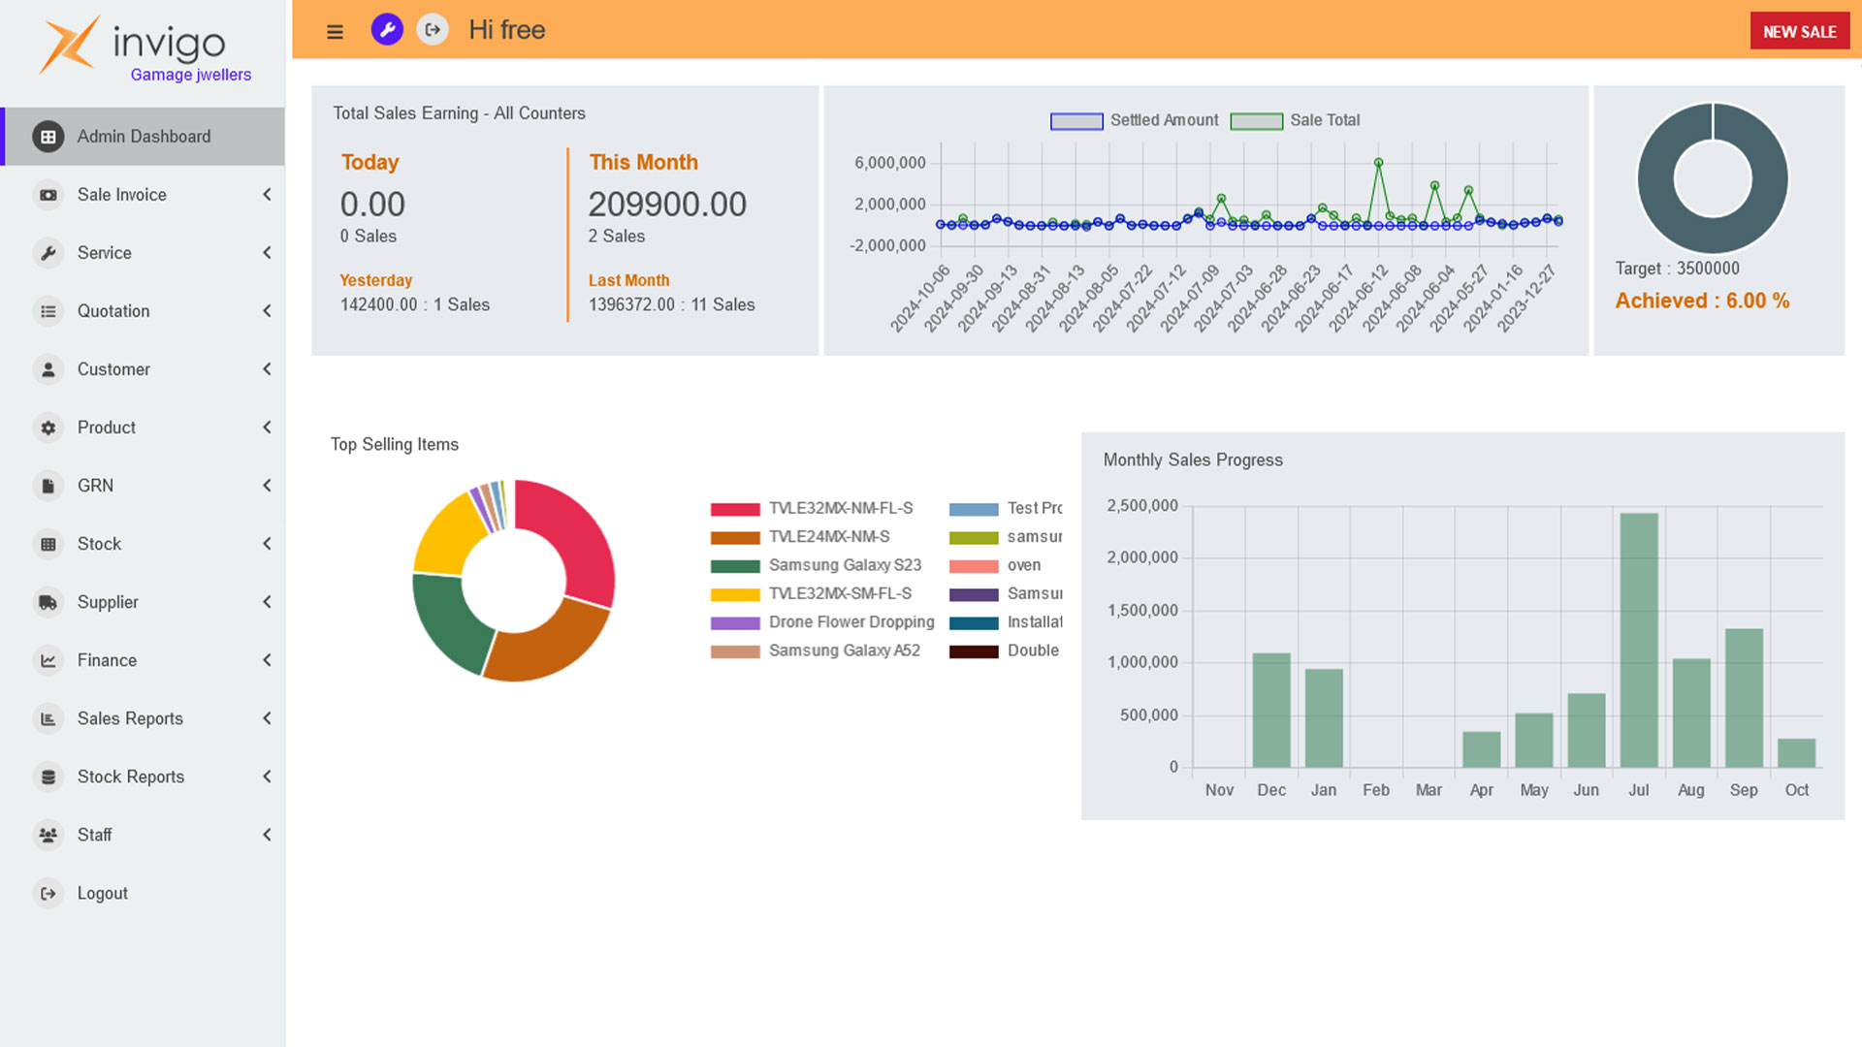Expand the Sale Invoice chevron
This screenshot has width=1862, height=1047.
pos(267,195)
